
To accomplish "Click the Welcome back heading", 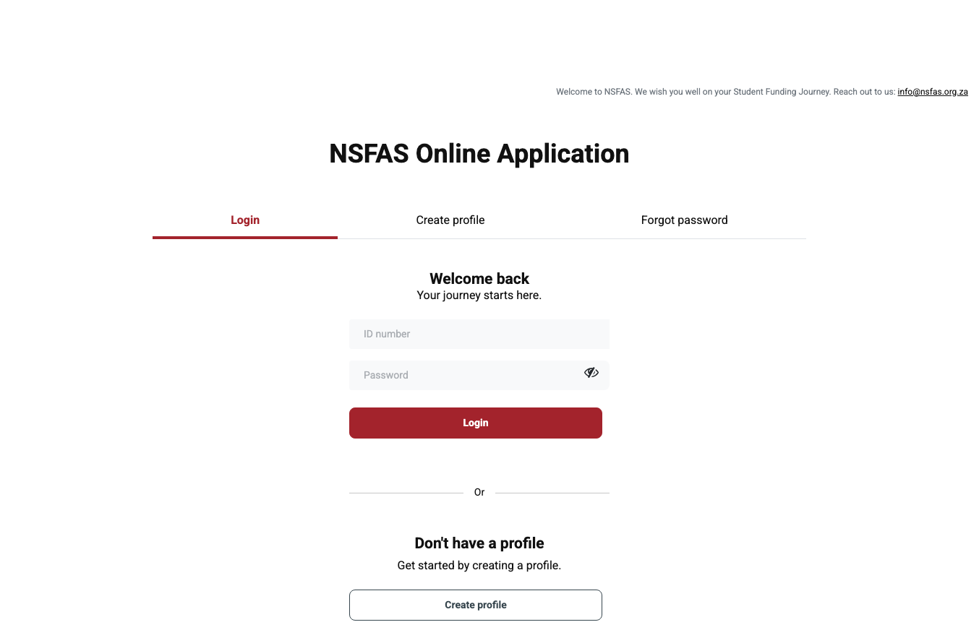I will 479,279.
